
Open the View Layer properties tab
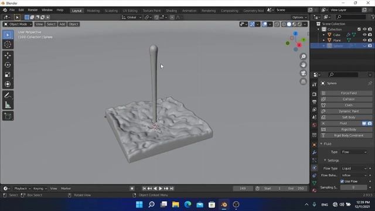coord(314,110)
